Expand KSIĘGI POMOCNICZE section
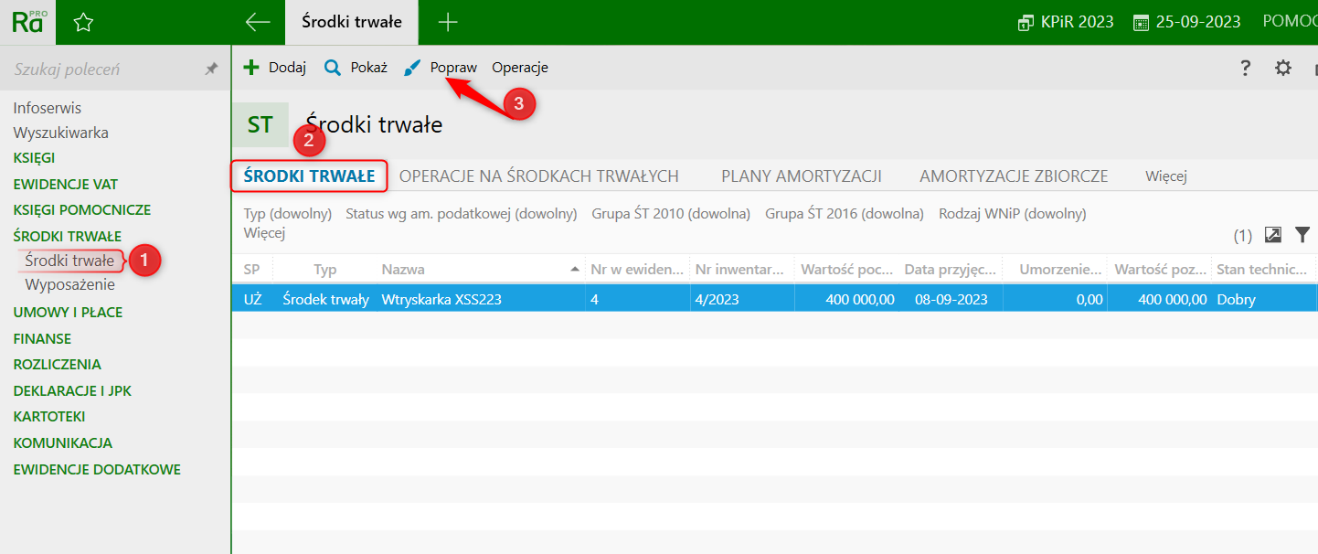Image resolution: width=1318 pixels, height=554 pixels. tap(81, 209)
